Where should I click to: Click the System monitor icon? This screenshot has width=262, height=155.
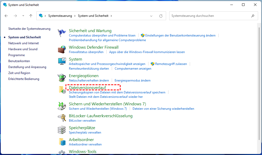pyautogui.click(x=62, y=61)
